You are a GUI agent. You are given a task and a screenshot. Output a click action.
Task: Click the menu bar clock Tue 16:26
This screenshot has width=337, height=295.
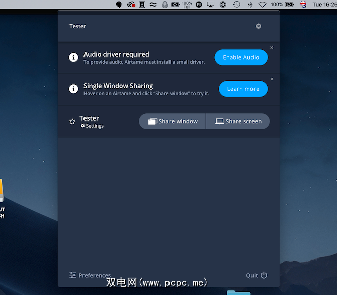(x=325, y=5)
